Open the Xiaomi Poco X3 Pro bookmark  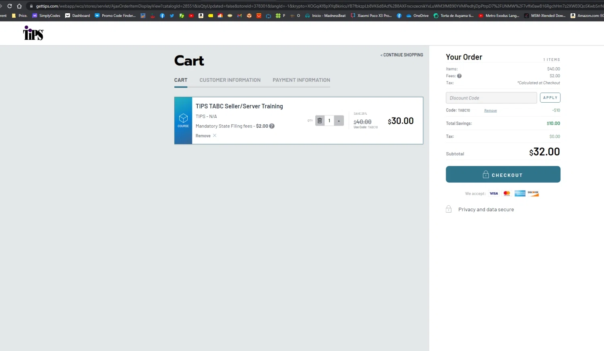[371, 16]
